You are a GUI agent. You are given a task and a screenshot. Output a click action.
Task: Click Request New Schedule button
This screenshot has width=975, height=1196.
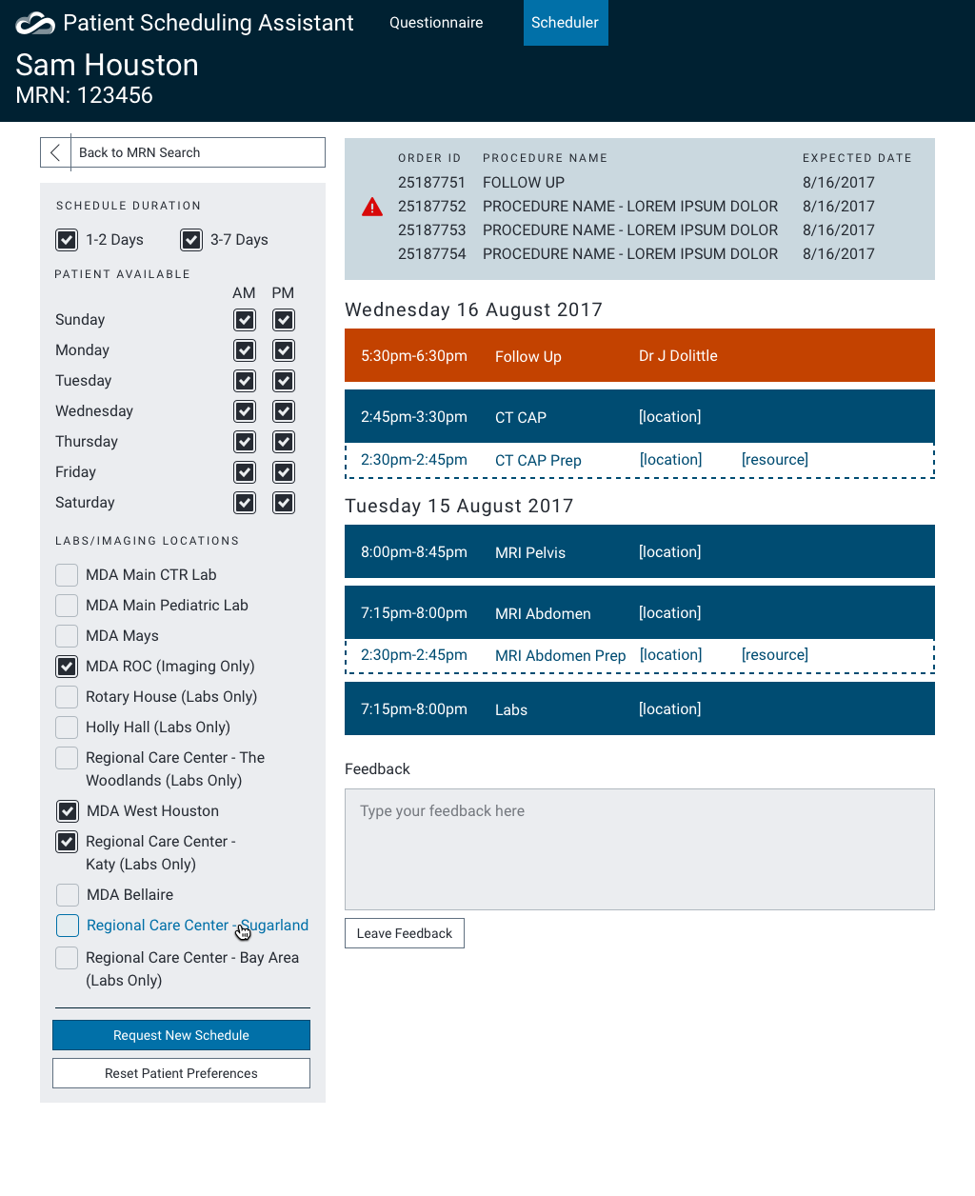[x=181, y=1035]
